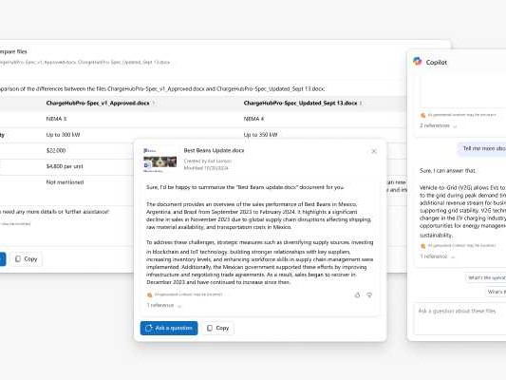Copy the Best Beans summary
506x380 pixels.
click(x=217, y=328)
